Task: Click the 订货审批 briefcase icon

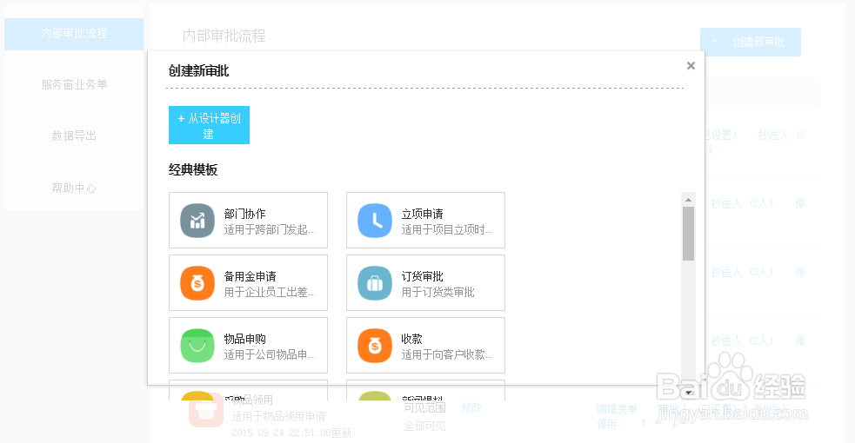Action: [x=375, y=283]
